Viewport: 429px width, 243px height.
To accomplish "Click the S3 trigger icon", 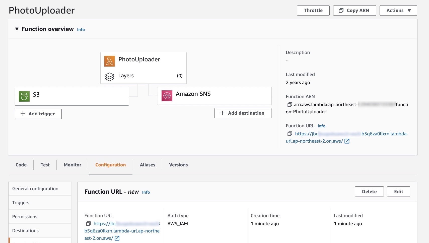I will (x=24, y=96).
